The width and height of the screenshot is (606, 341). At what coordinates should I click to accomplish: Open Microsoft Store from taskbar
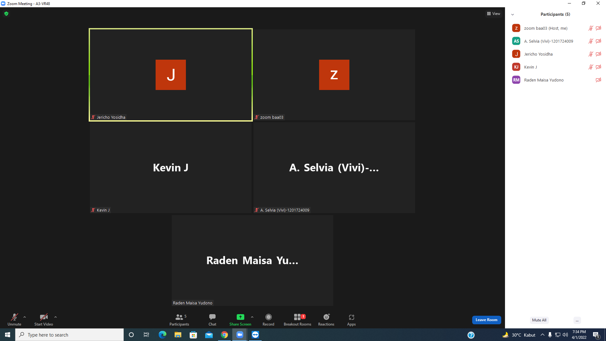tap(193, 335)
